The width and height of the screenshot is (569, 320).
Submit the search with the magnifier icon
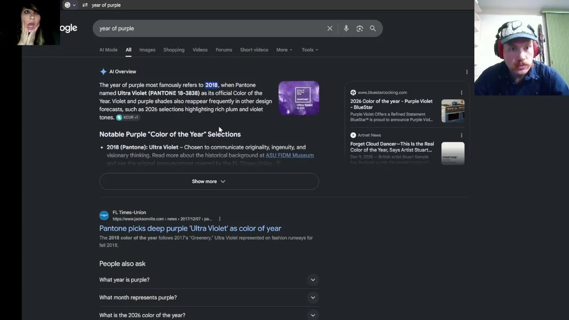click(373, 28)
